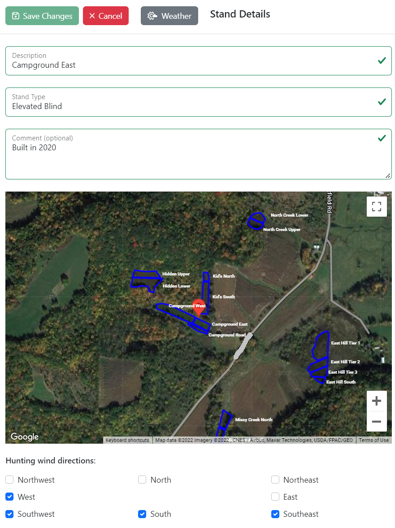The height and width of the screenshot is (528, 395).
Task: Zoom out using the minus icon
Action: pyautogui.click(x=377, y=422)
